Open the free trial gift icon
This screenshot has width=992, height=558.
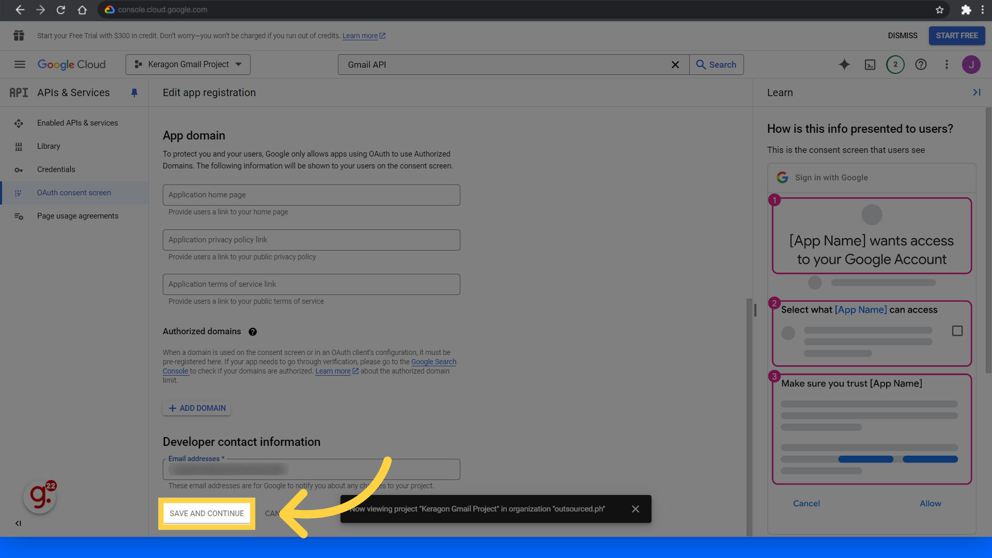[19, 36]
